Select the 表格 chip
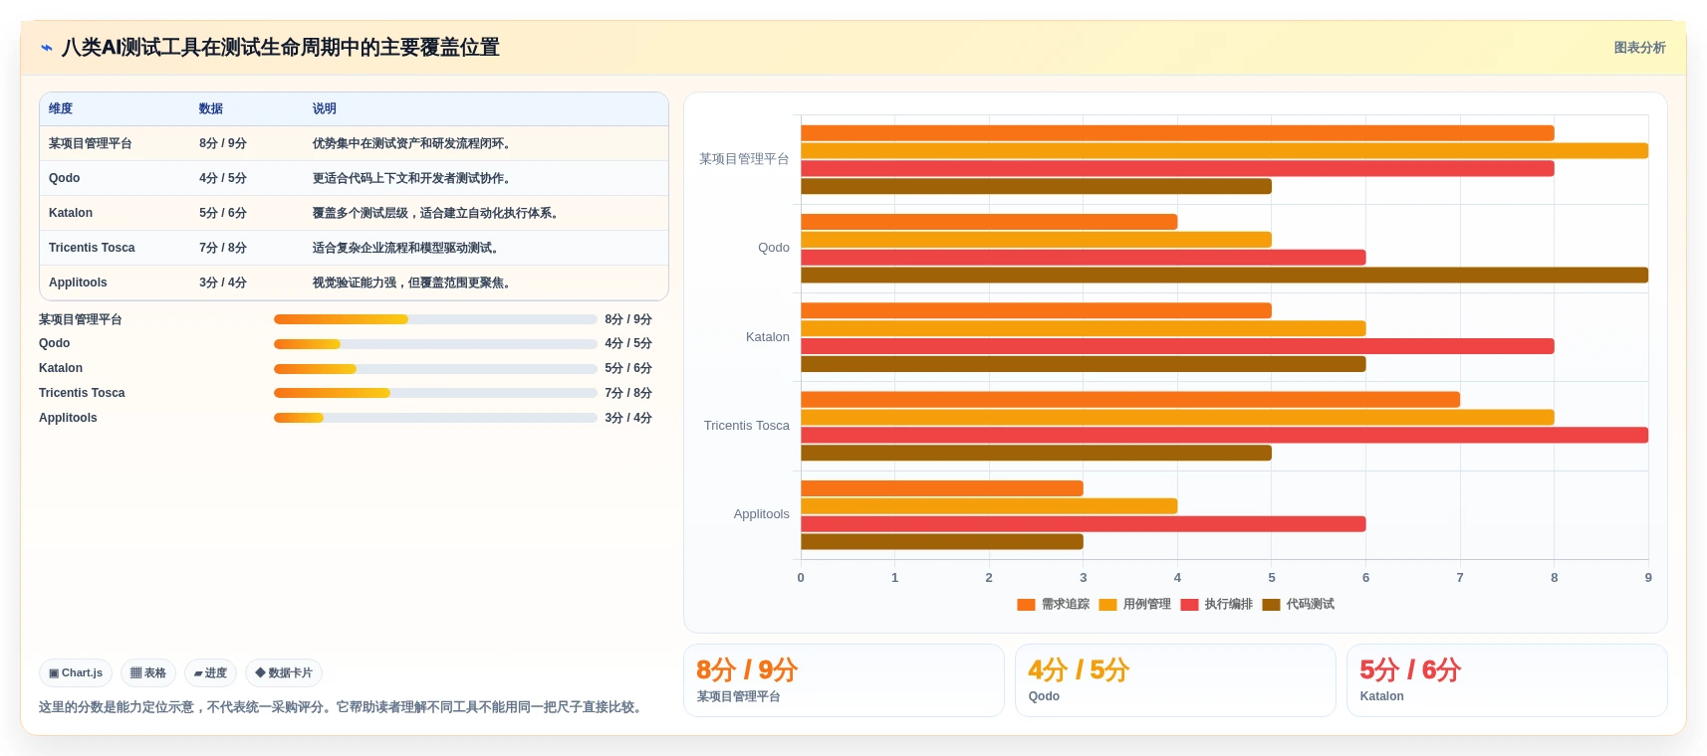This screenshot has height=756, width=1707. tap(148, 673)
